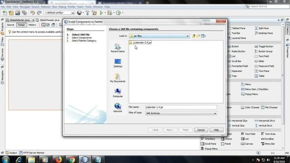Open Internet Explorer from the taskbar
The image size is (290, 163).
tap(19, 159)
